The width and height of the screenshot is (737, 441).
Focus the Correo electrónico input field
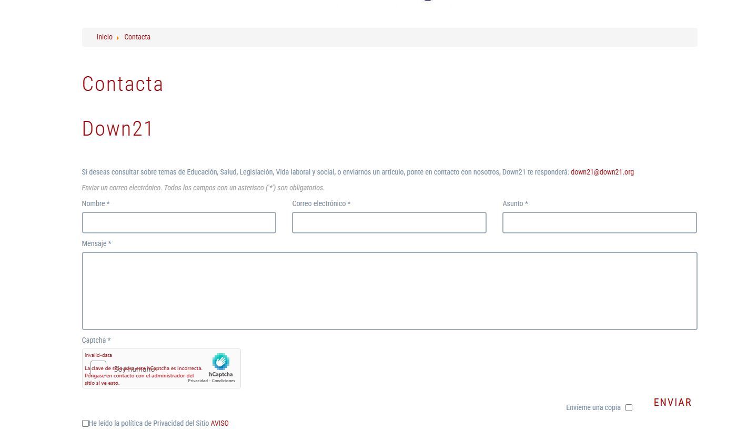[x=389, y=222]
